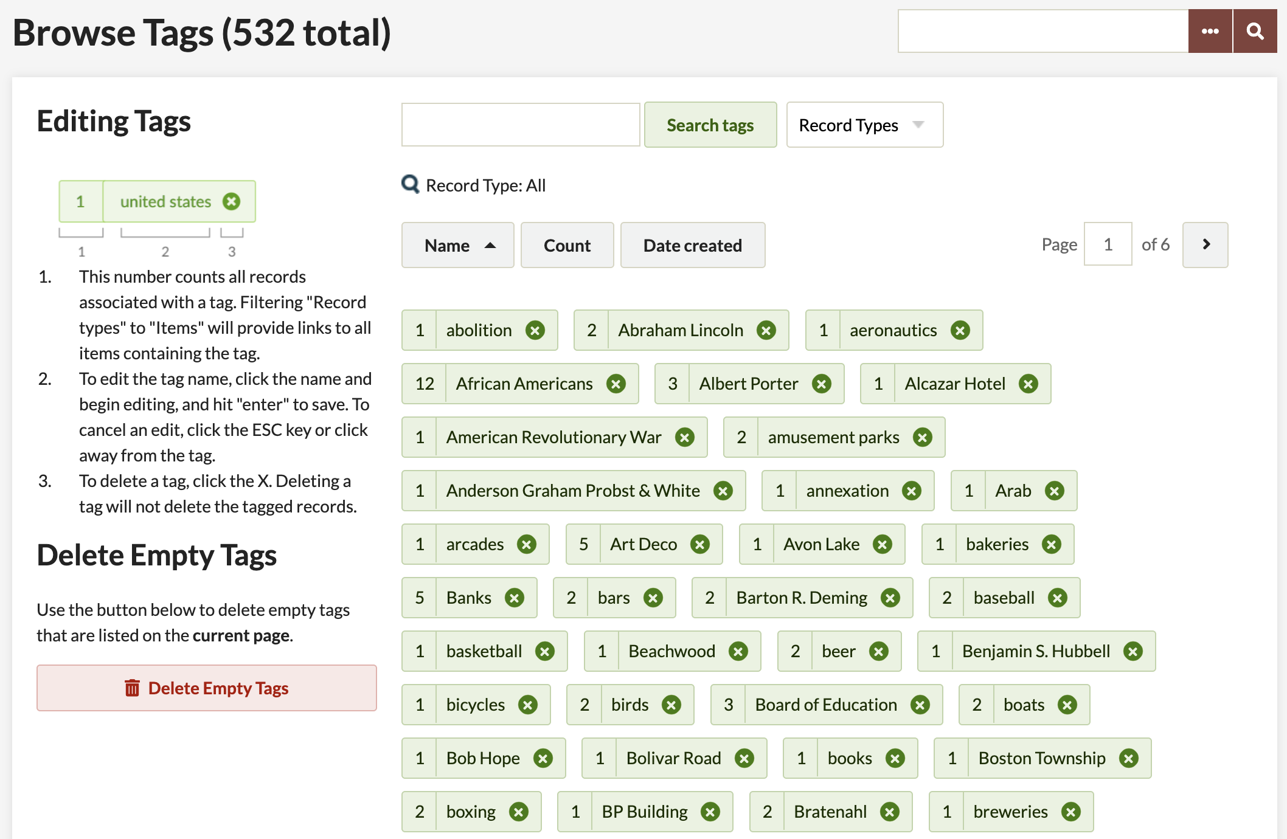Click the boxing tag name

[471, 812]
